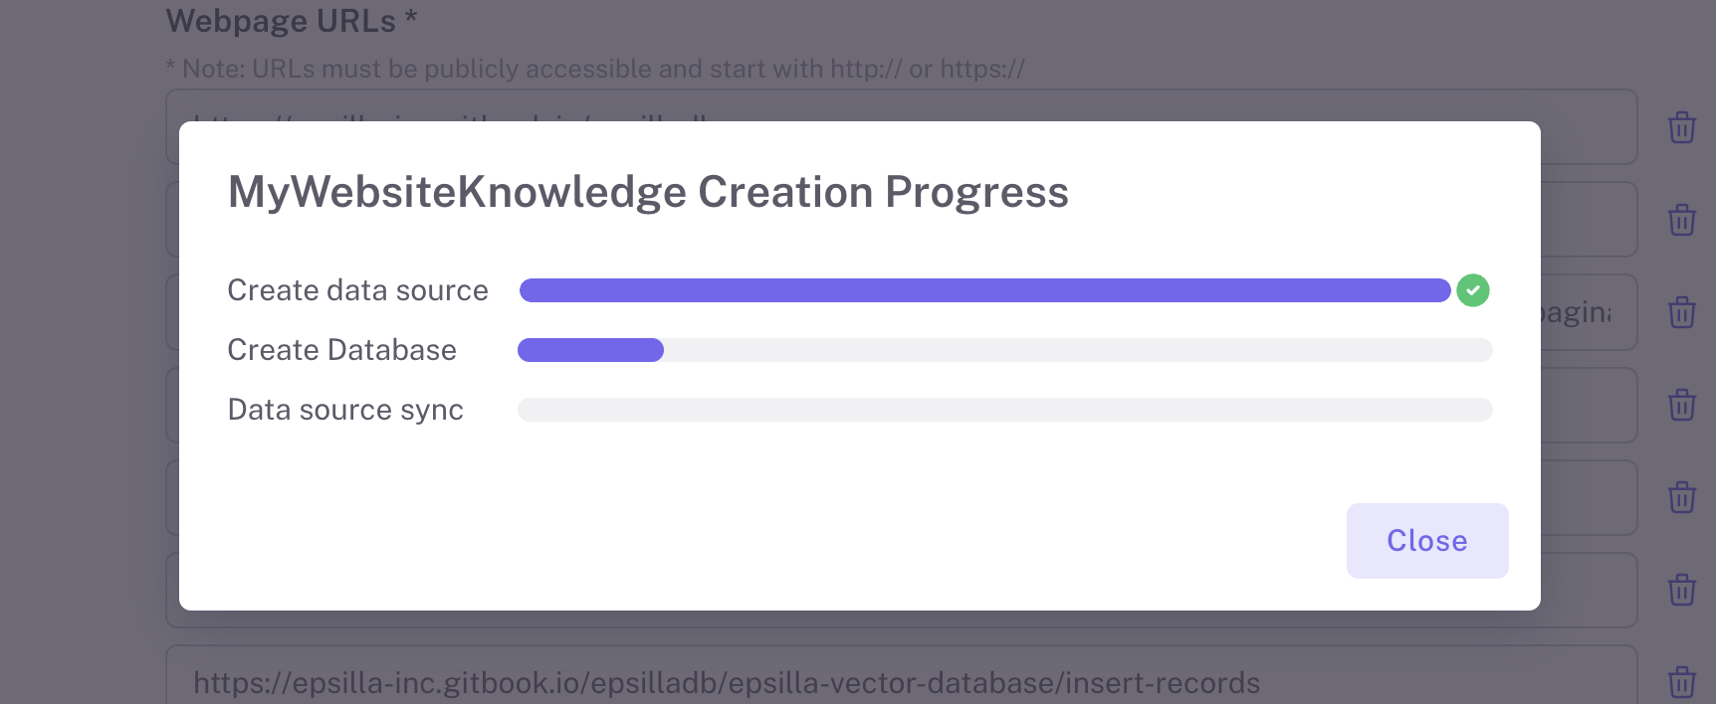Delete the insert-records URL row
This screenshot has height=704, width=1716.
pyautogui.click(x=1681, y=682)
